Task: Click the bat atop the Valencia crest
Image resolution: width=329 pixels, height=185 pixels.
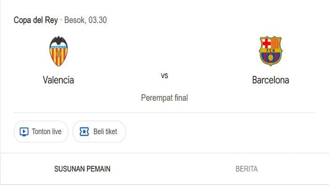Action: pyautogui.click(x=59, y=40)
